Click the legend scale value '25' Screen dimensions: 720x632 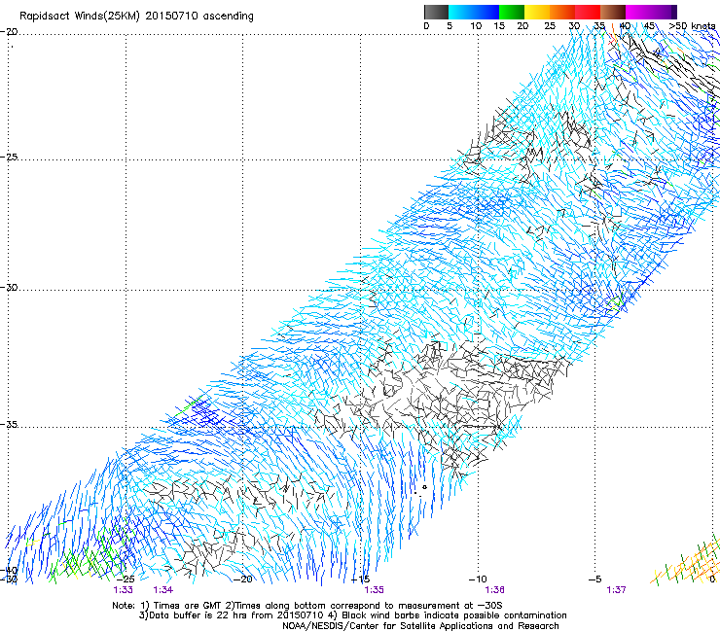[550, 26]
